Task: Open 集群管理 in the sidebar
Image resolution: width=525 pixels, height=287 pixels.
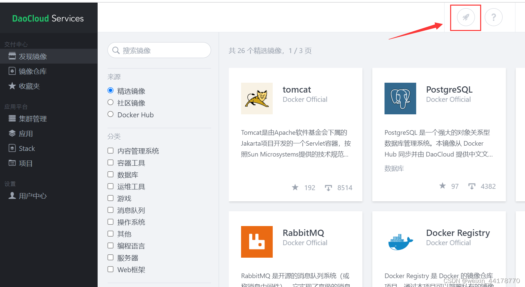Action: [49, 119]
